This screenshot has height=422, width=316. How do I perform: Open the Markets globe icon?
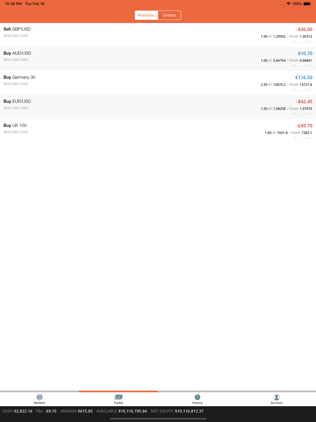39,397
